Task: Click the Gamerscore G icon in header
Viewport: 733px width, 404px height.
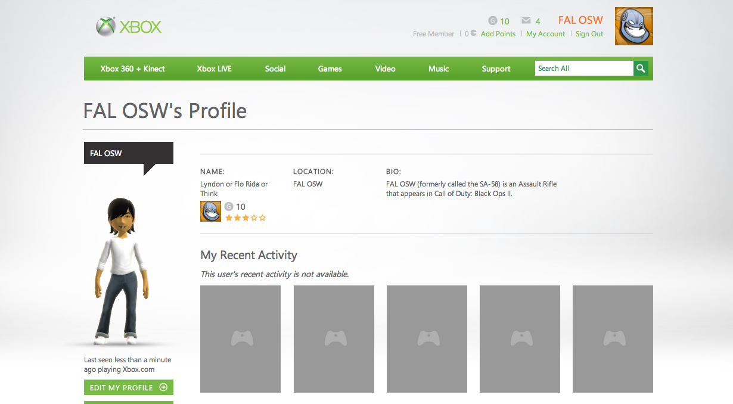Action: (x=492, y=21)
